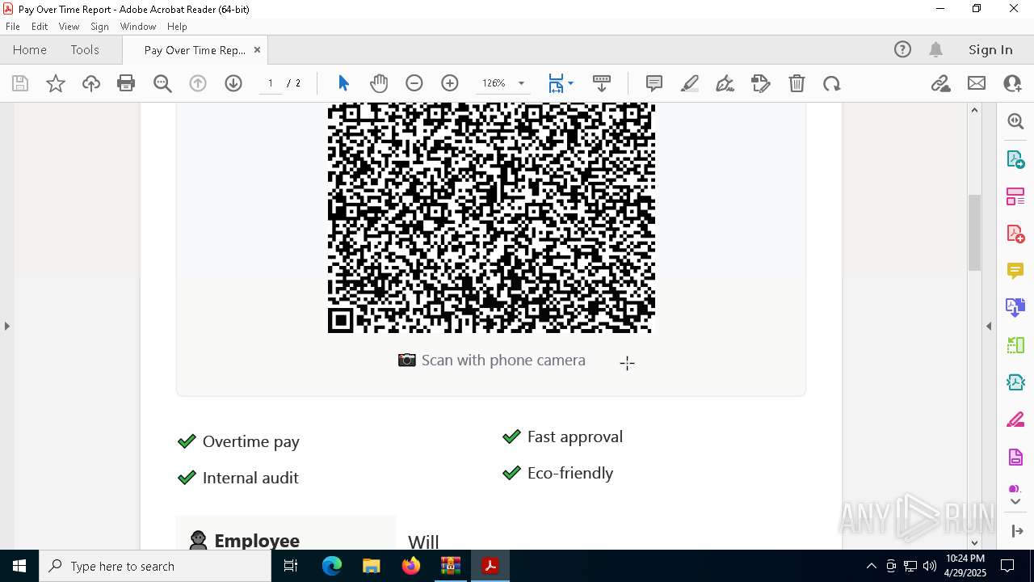This screenshot has height=582, width=1034.
Task: Go to the previous page arrow
Action: [198, 83]
